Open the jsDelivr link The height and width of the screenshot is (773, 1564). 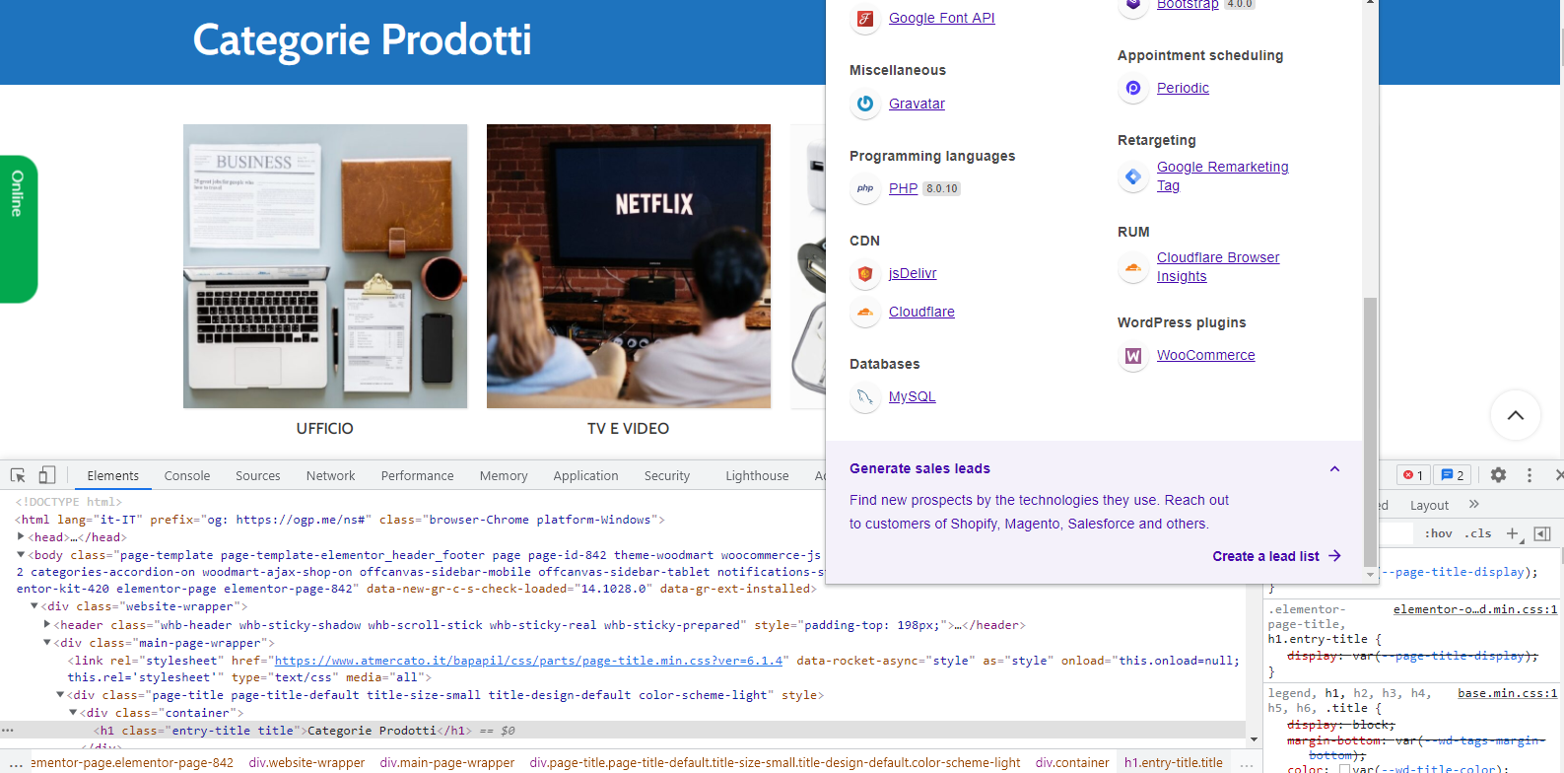pos(913,273)
